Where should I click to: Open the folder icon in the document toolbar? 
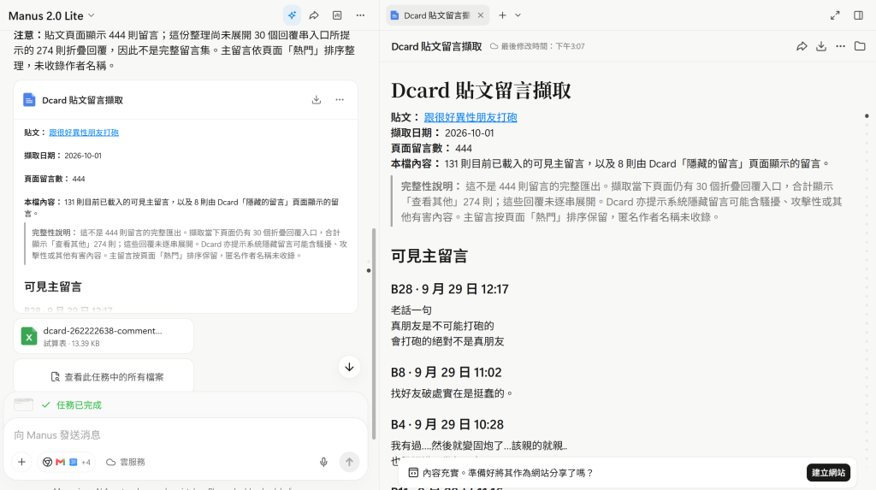point(861,46)
